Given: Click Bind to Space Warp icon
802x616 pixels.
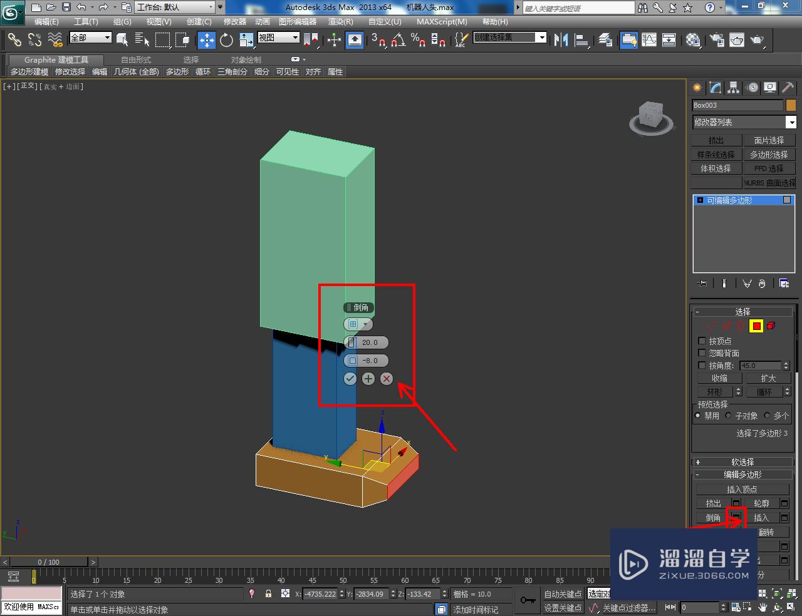Looking at the screenshot, I should point(55,40).
